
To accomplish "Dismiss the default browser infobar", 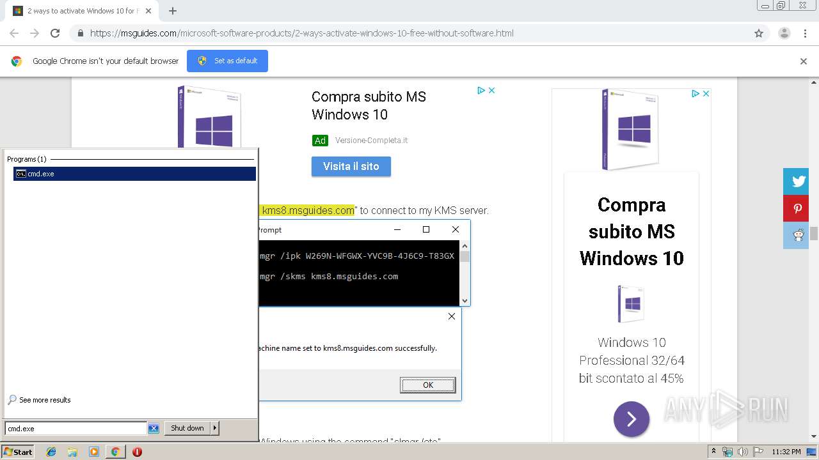I will click(x=804, y=61).
